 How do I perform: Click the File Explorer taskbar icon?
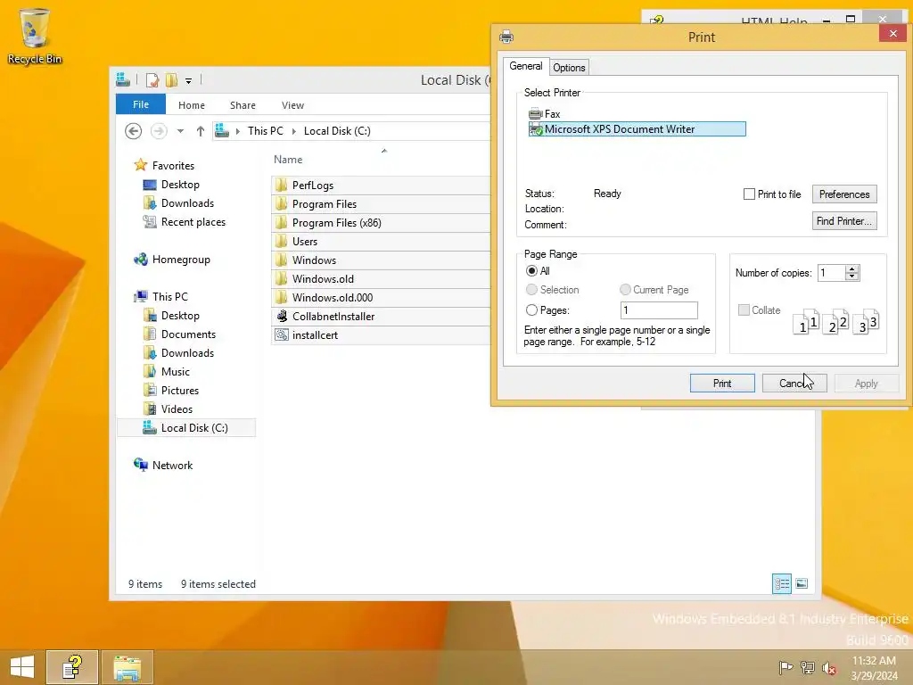(x=127, y=667)
